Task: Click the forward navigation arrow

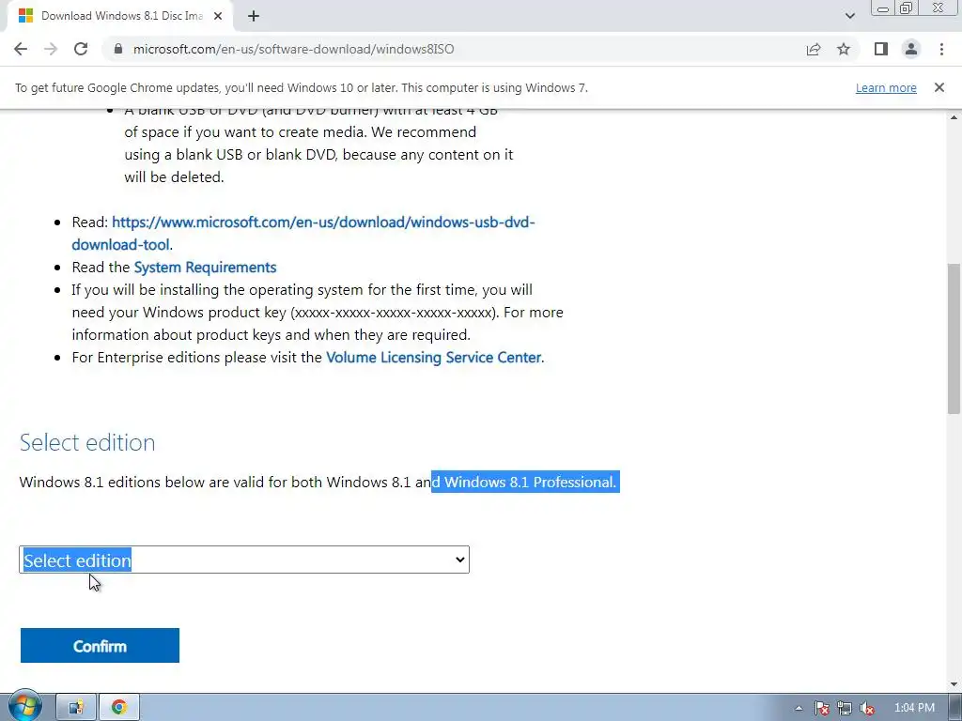Action: (51, 49)
